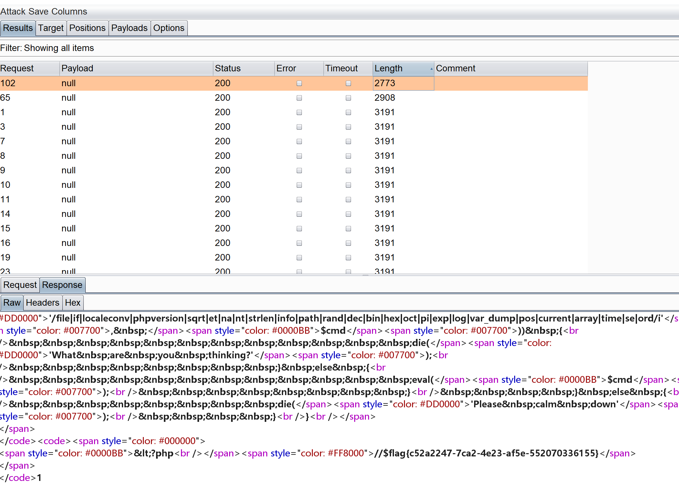Toggle Timeout checkbox for request 65

click(x=348, y=98)
